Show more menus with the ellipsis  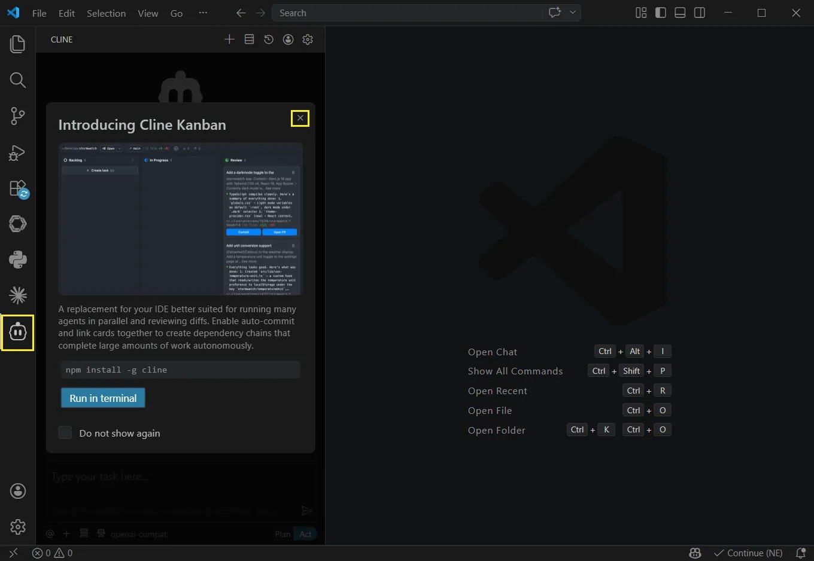[x=203, y=13]
